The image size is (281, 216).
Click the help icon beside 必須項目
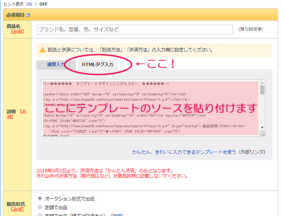28,15
